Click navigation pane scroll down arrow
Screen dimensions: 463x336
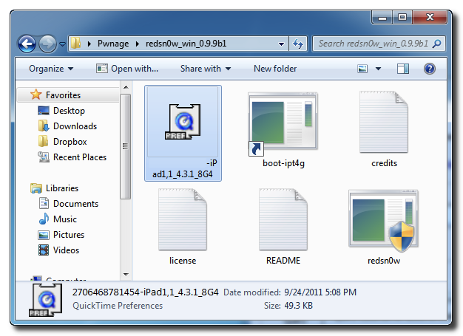pyautogui.click(x=126, y=275)
